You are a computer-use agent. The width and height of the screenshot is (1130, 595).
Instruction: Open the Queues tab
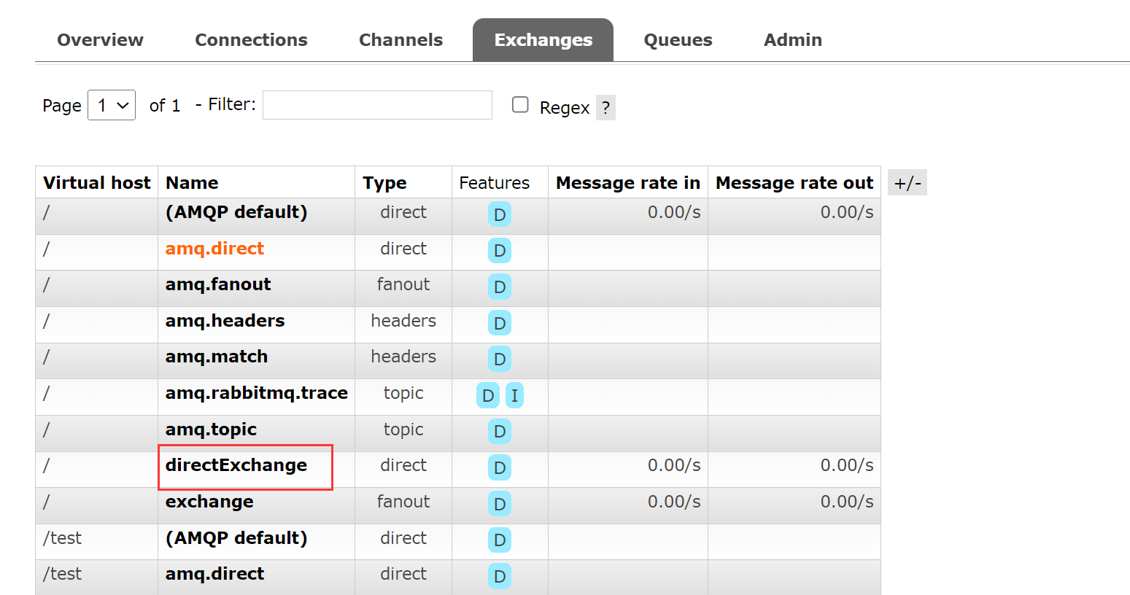point(678,40)
